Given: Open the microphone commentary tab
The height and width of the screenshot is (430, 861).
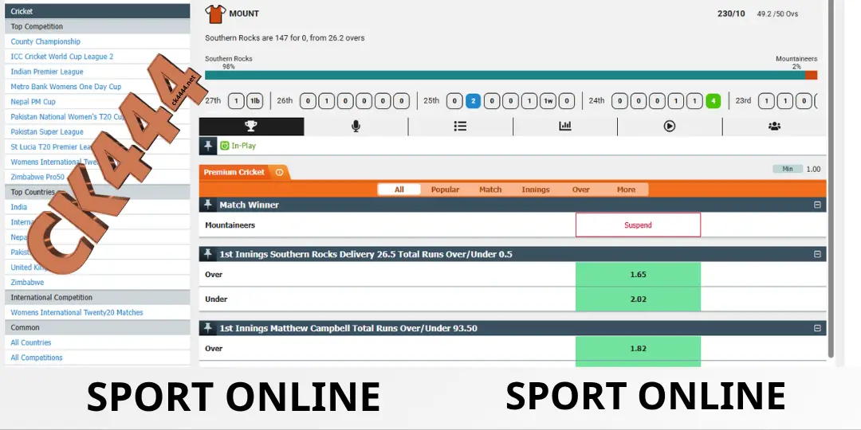Looking at the screenshot, I should click(356, 126).
